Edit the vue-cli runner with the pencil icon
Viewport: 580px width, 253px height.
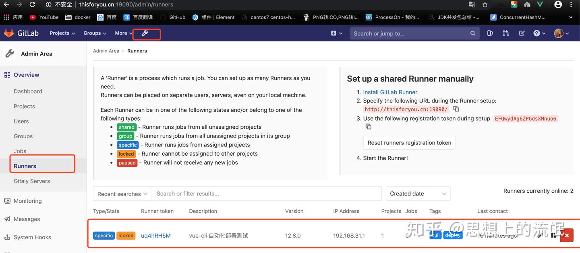(x=540, y=235)
